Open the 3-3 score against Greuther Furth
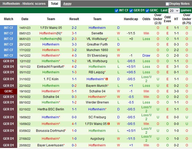 [x=74, y=44]
